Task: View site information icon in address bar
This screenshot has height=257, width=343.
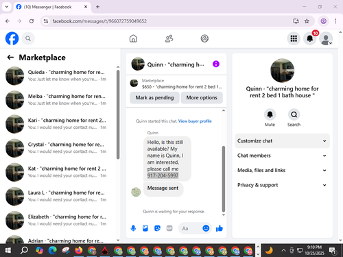Action: (46, 21)
